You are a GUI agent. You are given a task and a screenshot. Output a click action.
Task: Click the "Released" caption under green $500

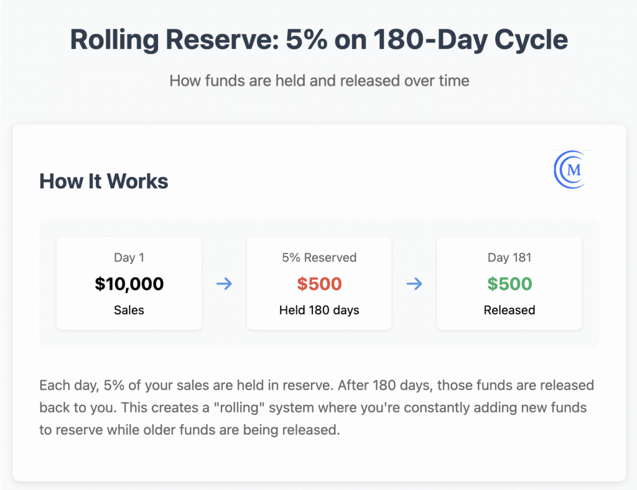click(509, 310)
